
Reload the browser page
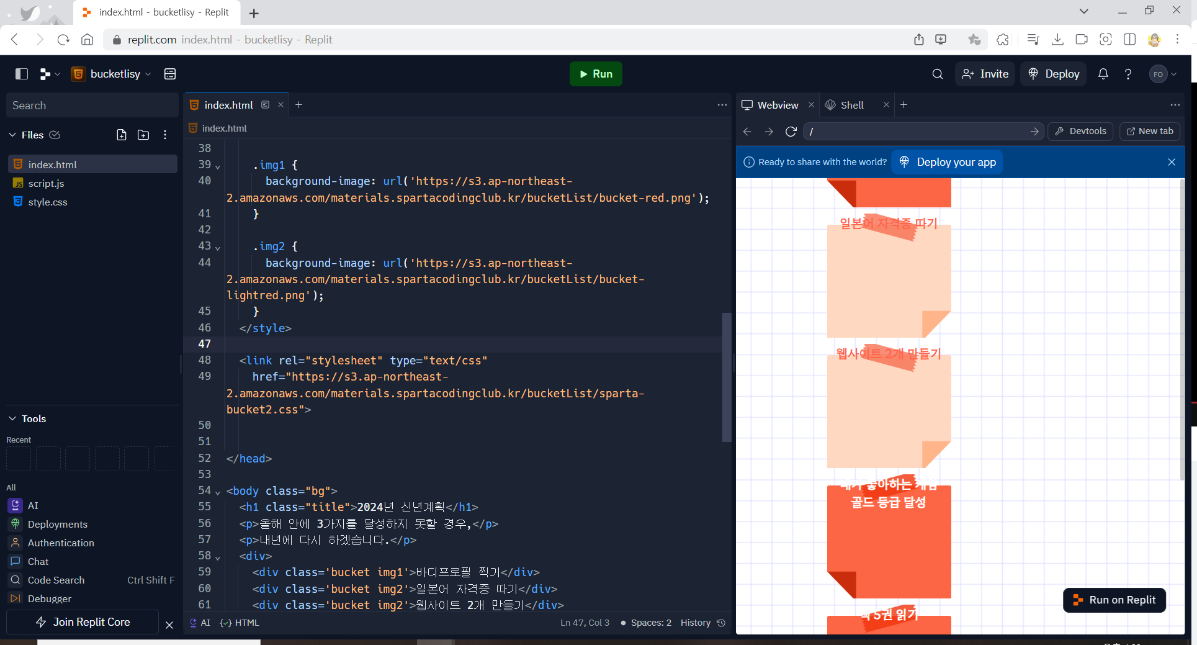point(63,40)
